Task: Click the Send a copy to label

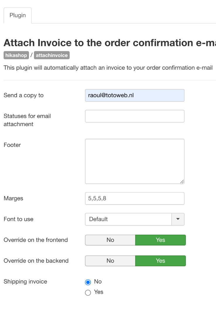Action: coord(23,95)
